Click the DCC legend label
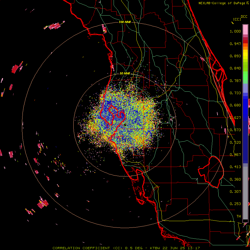This screenshot has height=250, width=250. (x=244, y=17)
